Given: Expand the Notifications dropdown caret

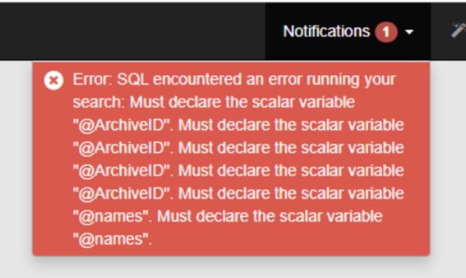Looking at the screenshot, I should (x=410, y=32).
